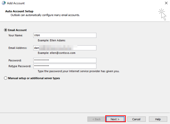Click the "Email Address:" label text
Viewport: 170px width, 124px height.
[x=18, y=48]
